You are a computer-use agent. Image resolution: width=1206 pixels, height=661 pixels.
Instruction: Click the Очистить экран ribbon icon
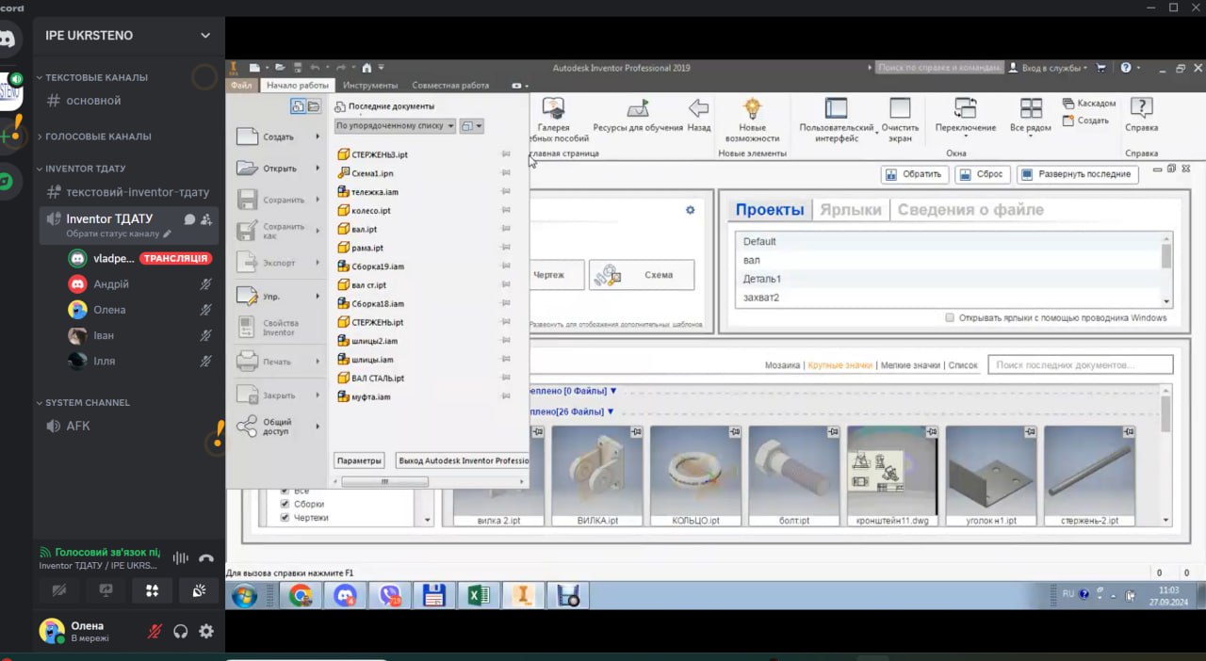tap(900, 108)
